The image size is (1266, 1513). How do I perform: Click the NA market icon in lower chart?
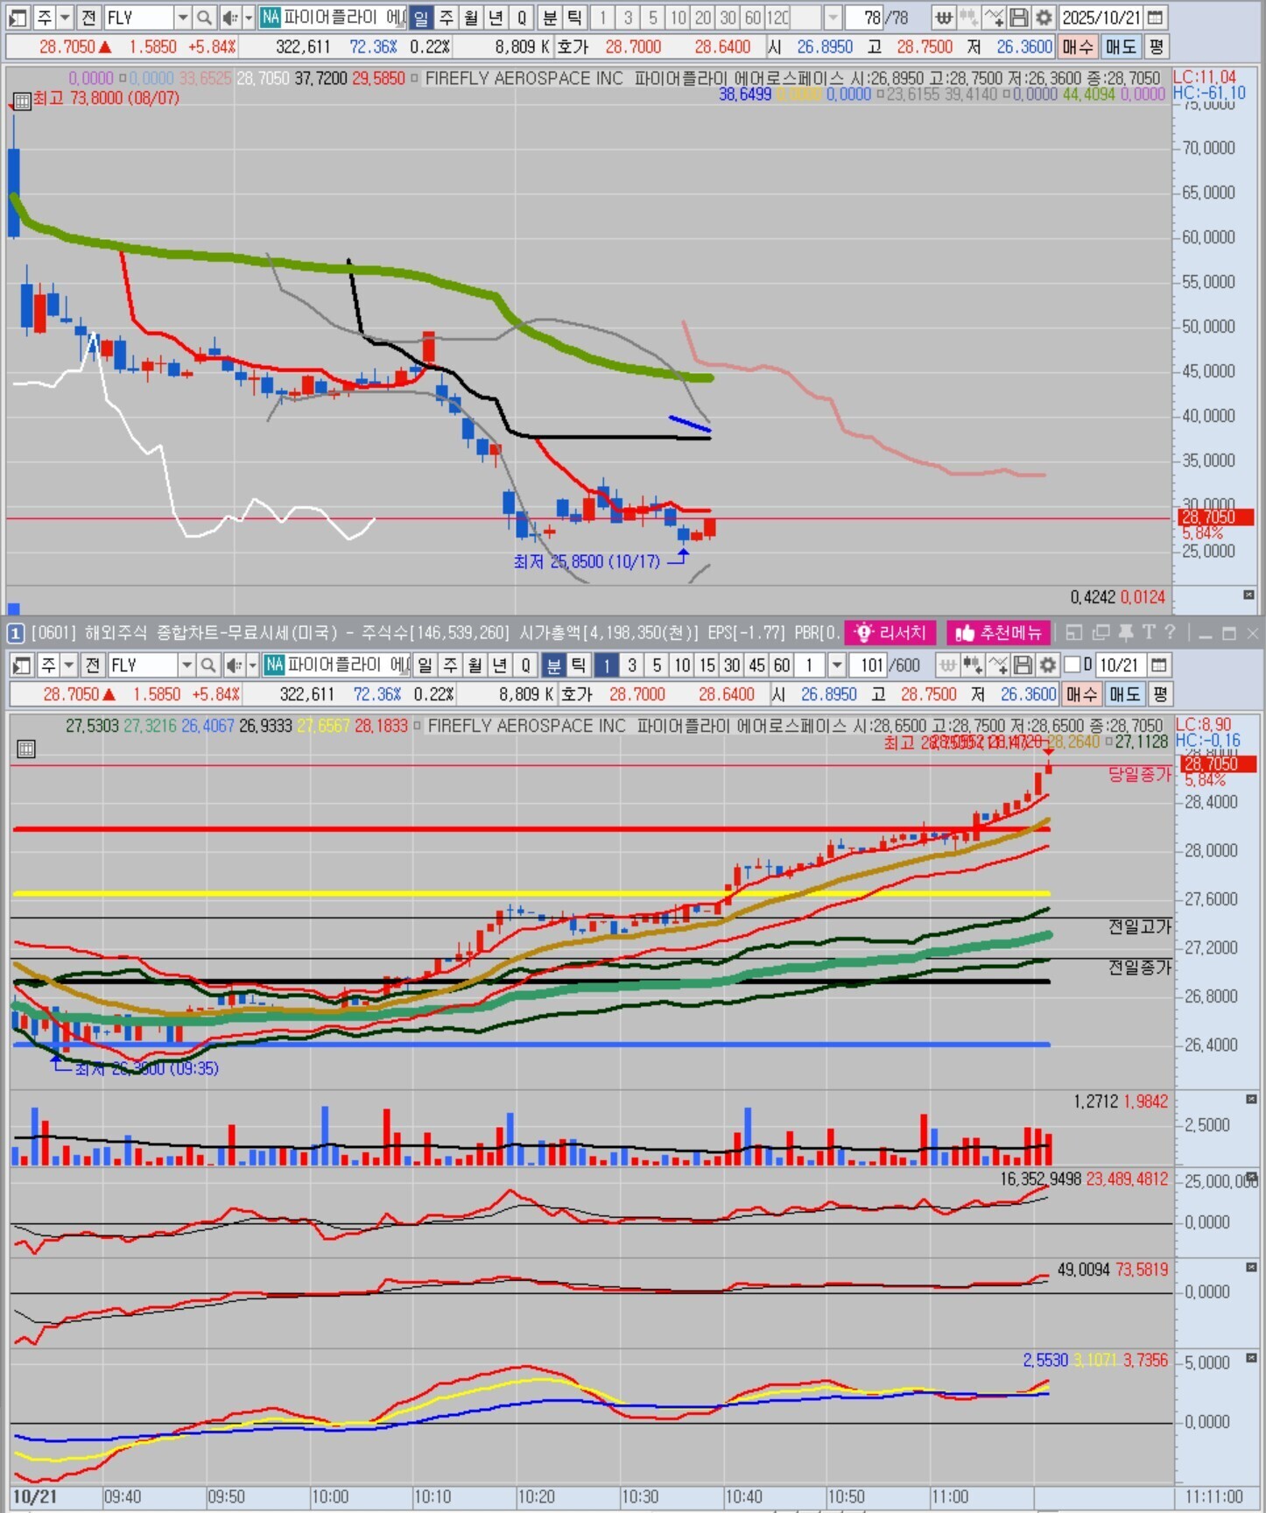pos(274,665)
